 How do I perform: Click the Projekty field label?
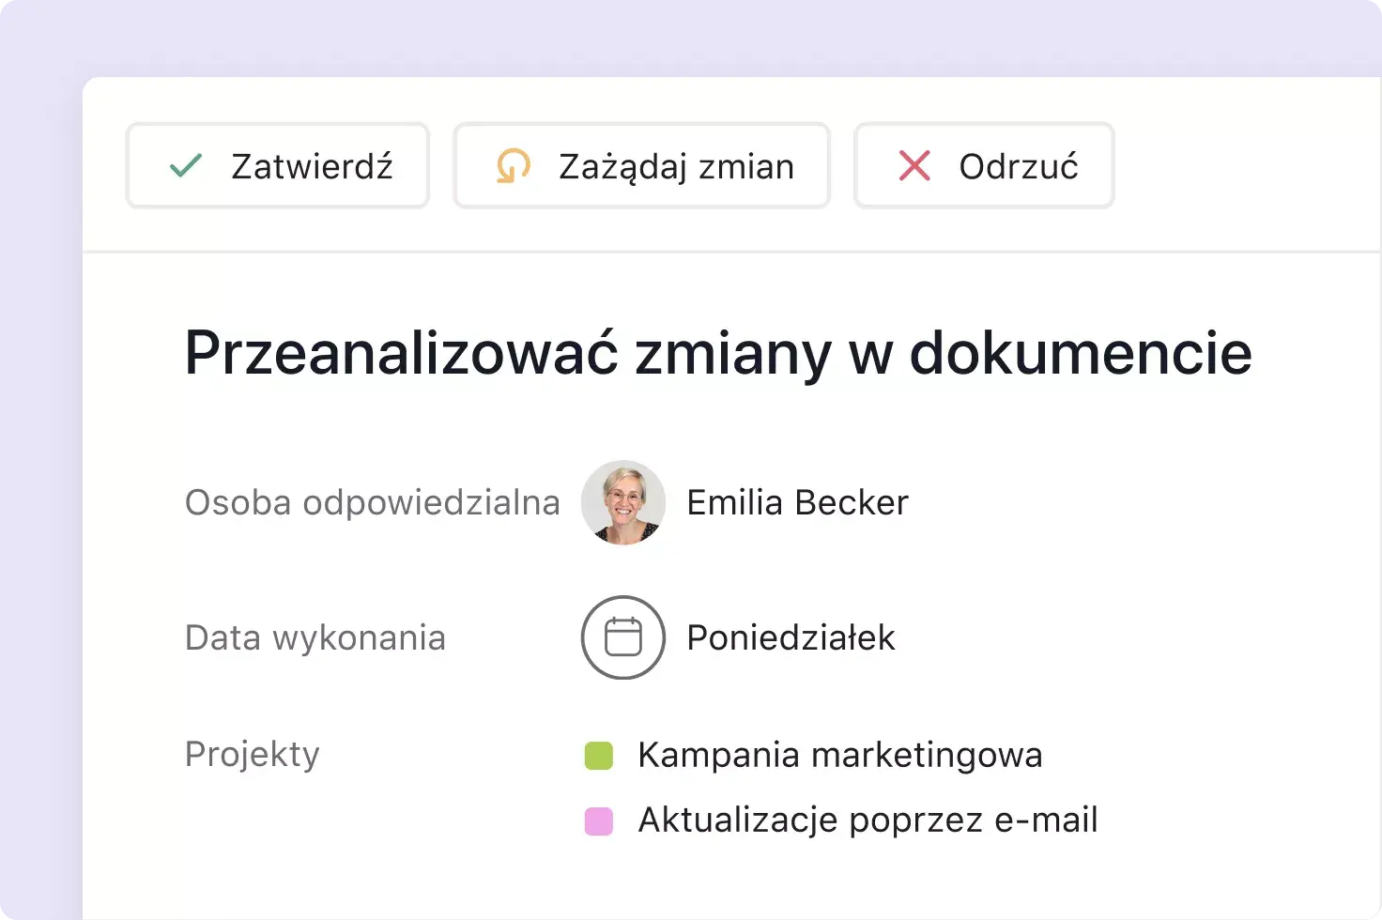[252, 753]
